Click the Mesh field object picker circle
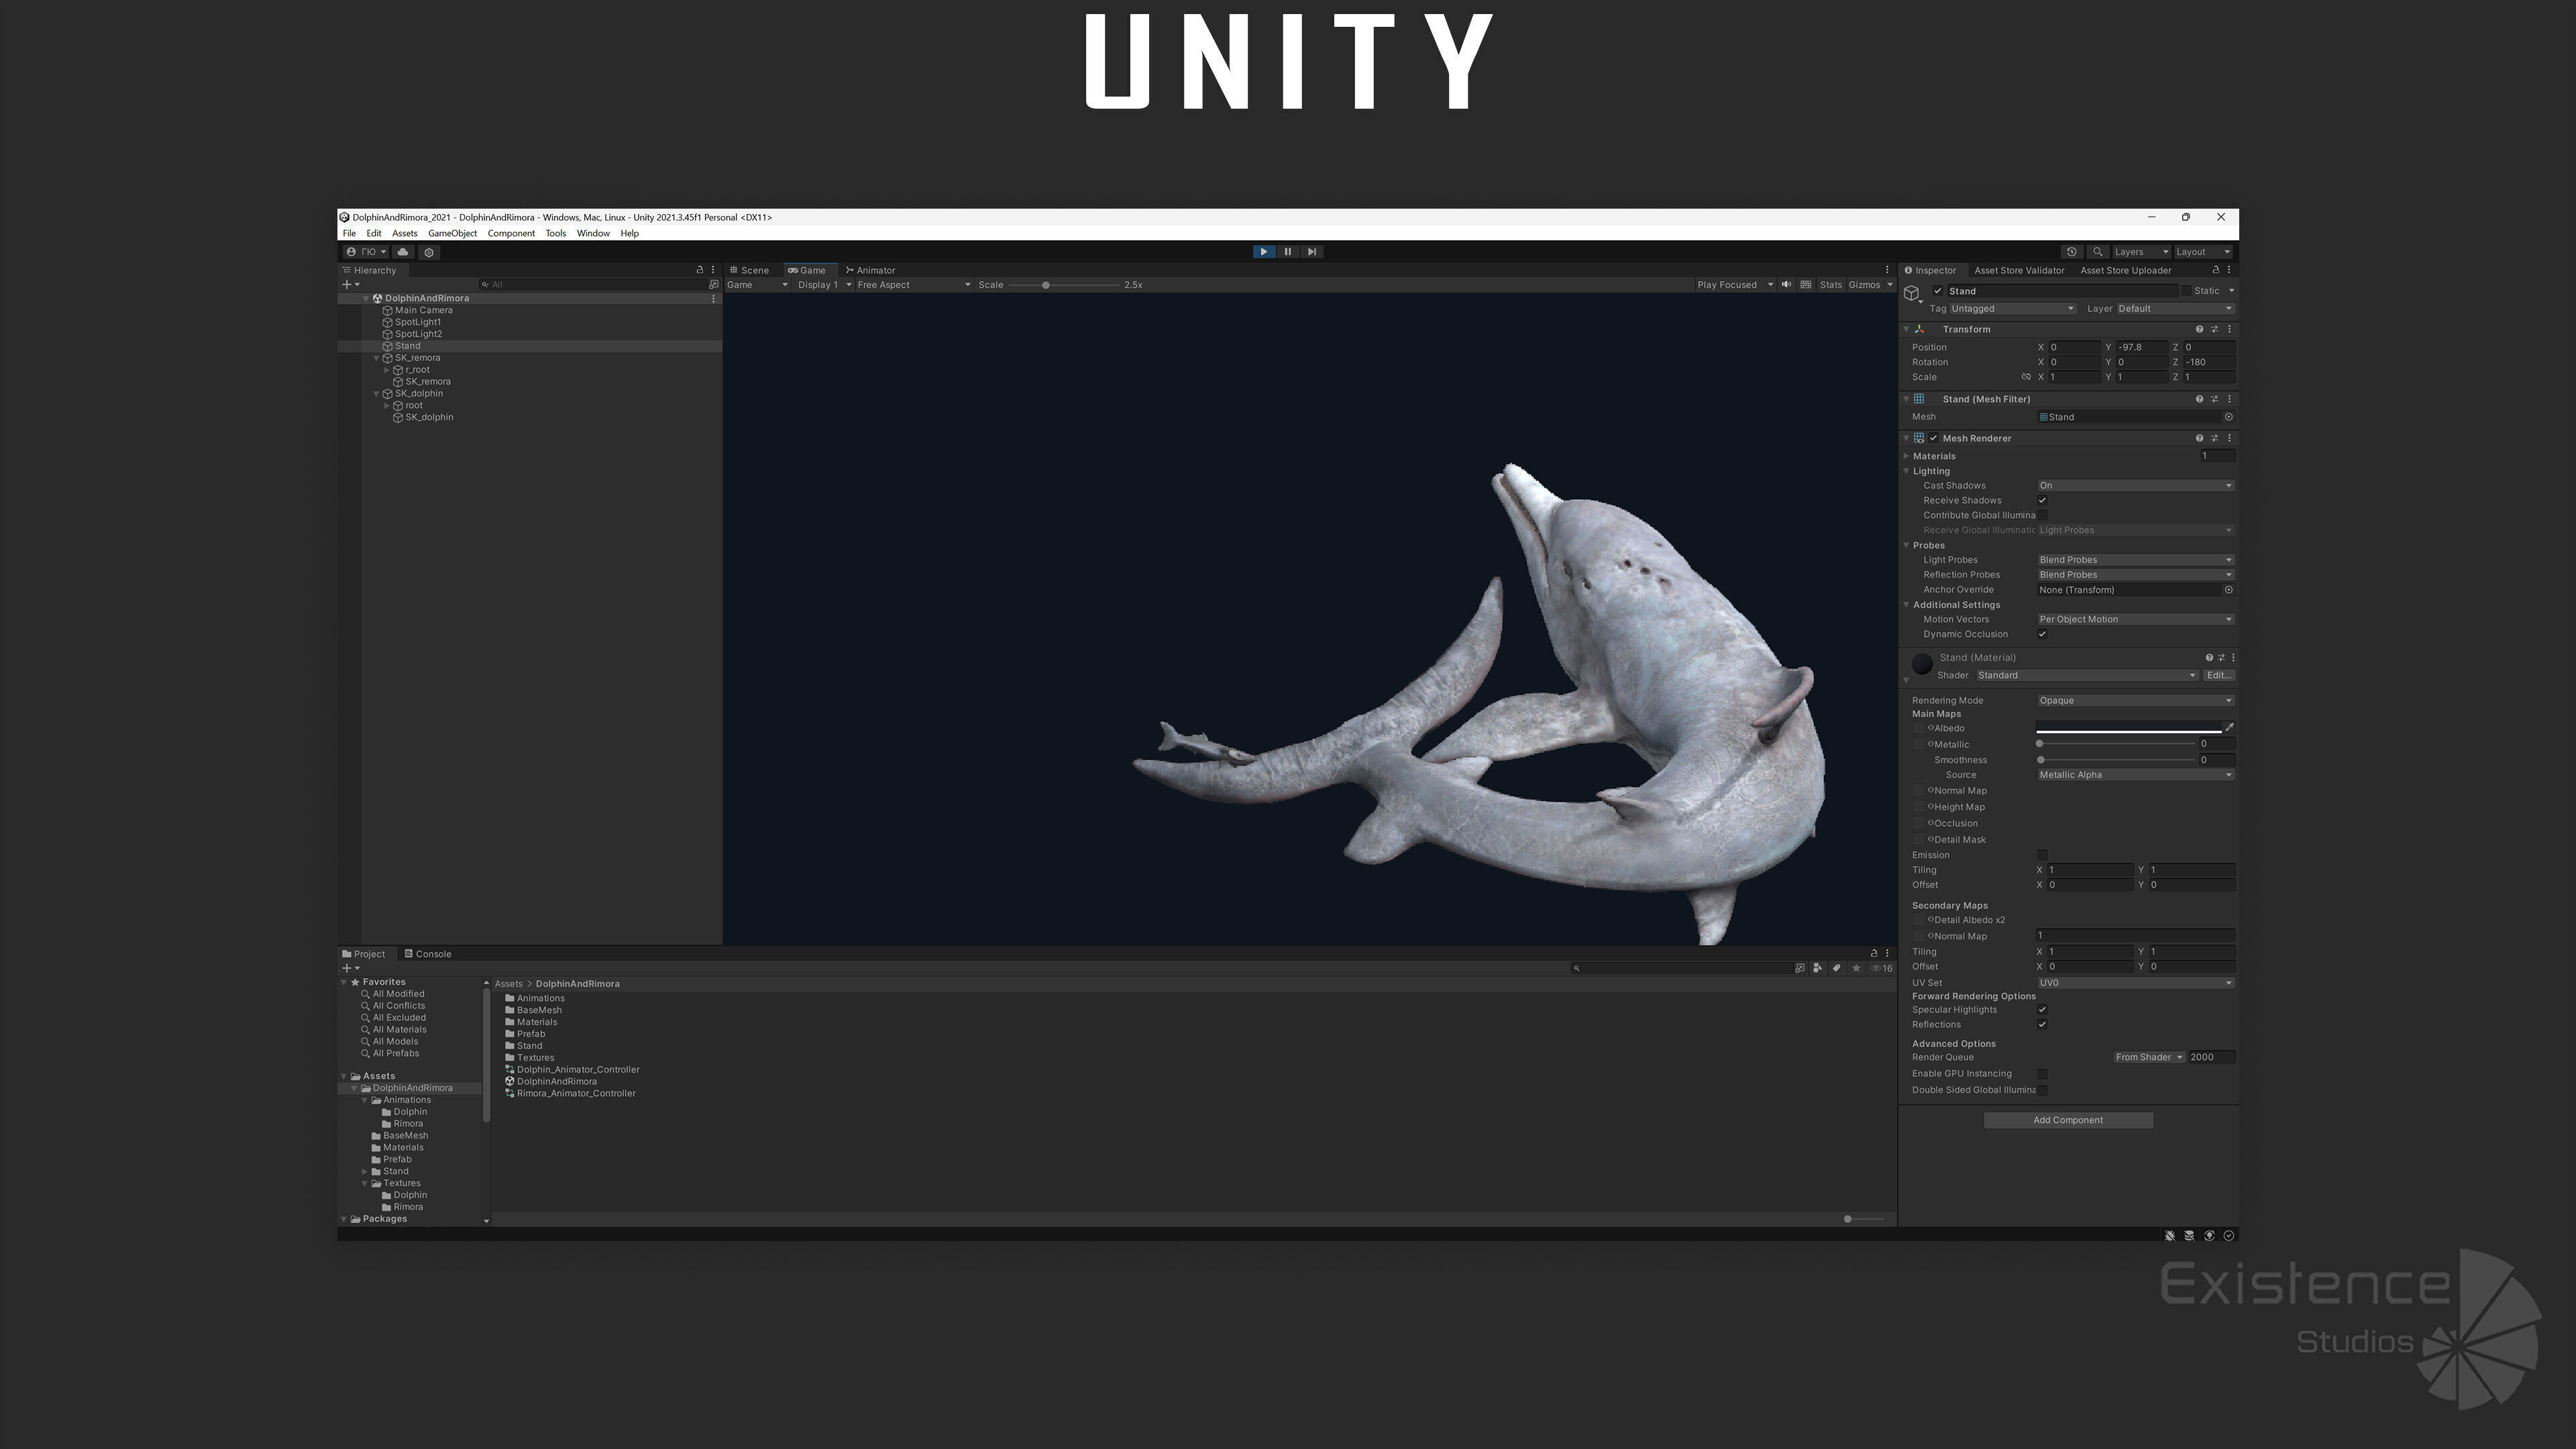Screen dimensions: 2576x1449 tap(2229, 417)
